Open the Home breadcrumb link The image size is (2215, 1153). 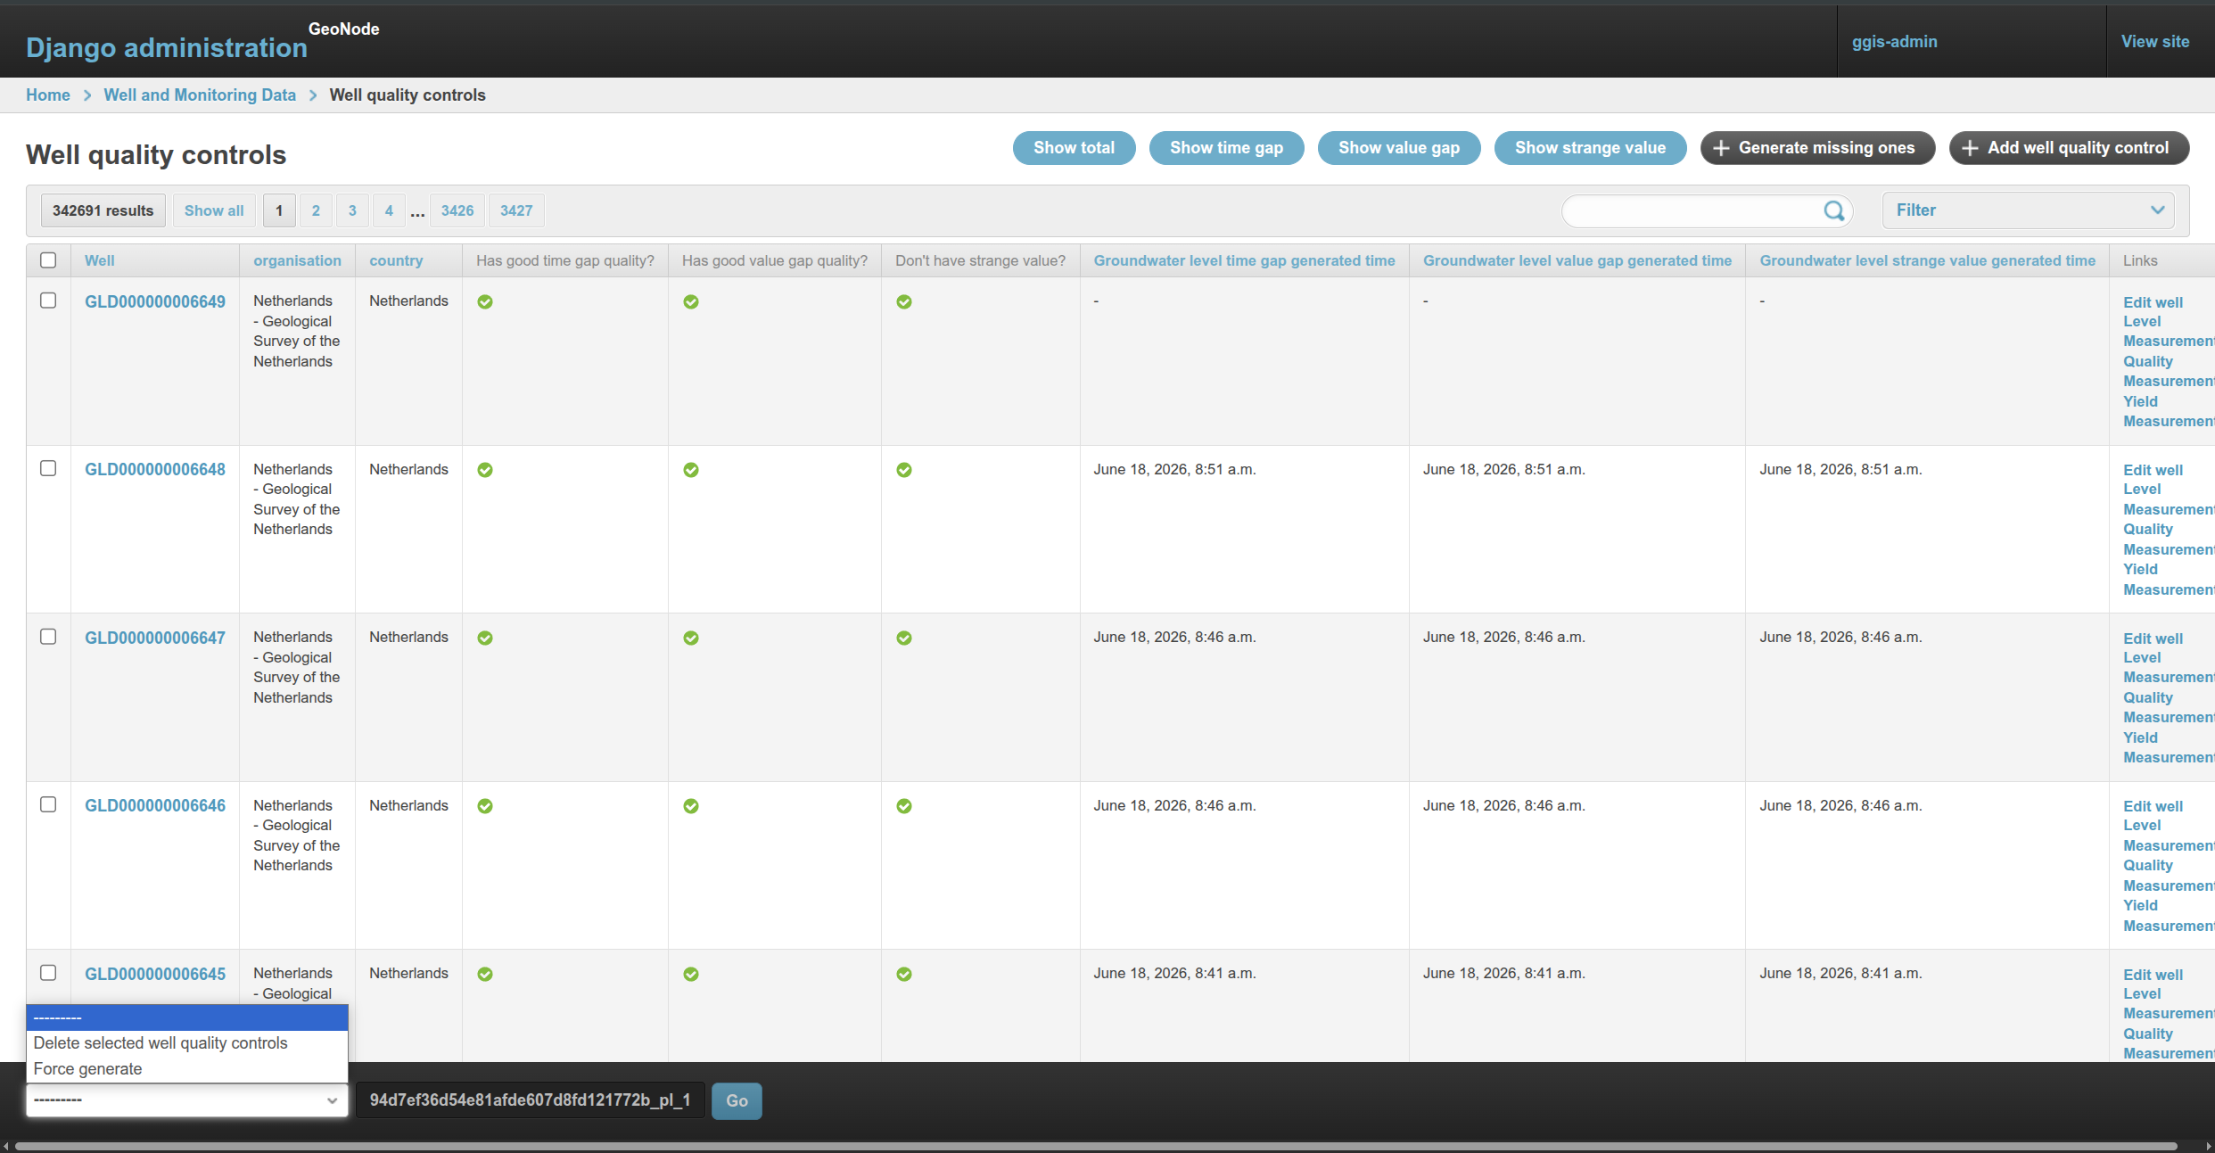pos(48,95)
